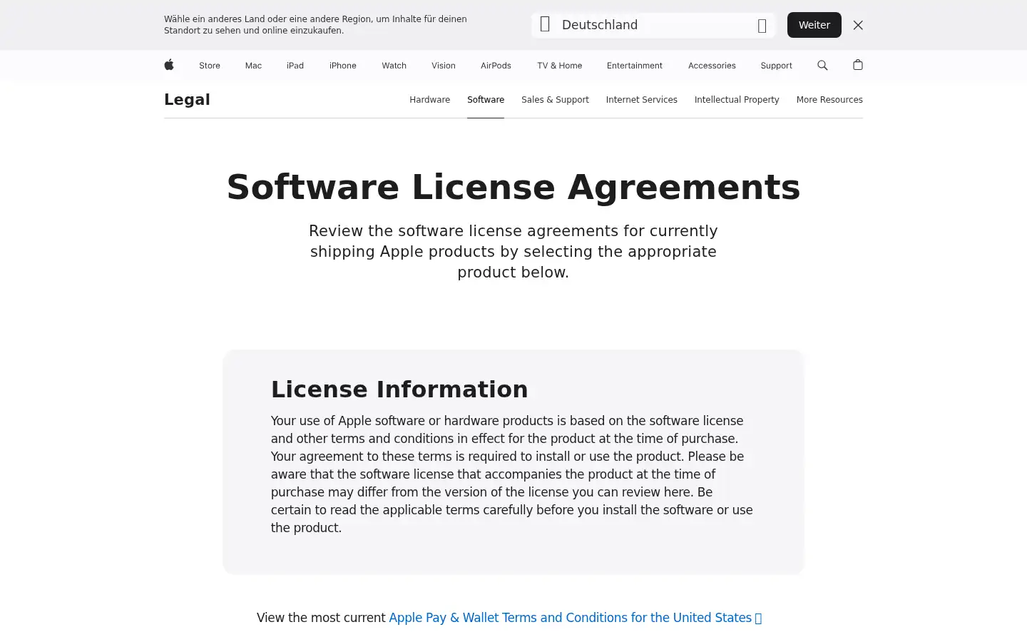The image size is (1027, 642).
Task: Open the shopping bag icon
Action: pyautogui.click(x=858, y=65)
